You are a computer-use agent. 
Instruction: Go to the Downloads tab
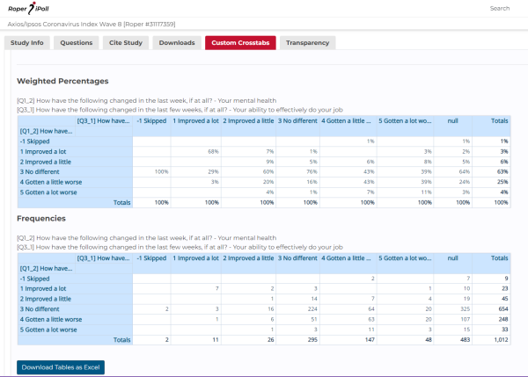point(177,43)
